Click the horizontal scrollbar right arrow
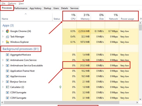 (137, 102)
